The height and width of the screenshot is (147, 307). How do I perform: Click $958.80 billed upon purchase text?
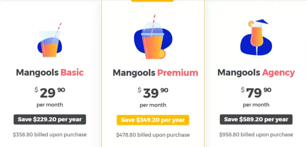point(256,135)
